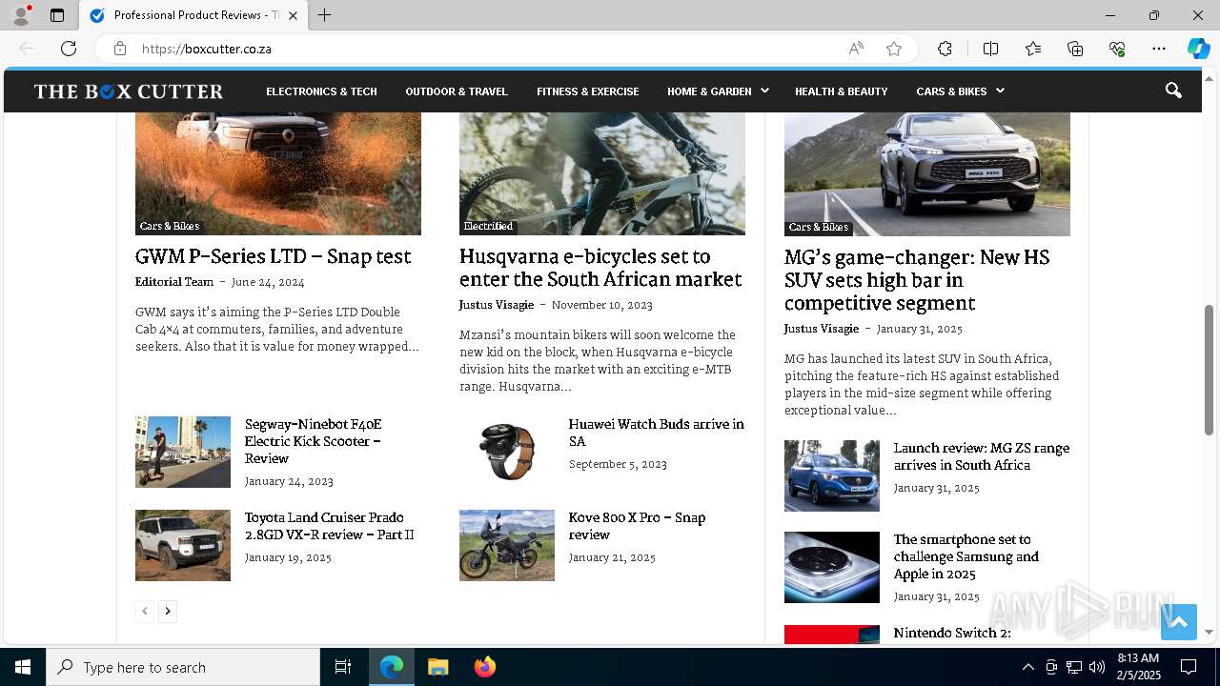Open the browser profile avatar
1220x686 pixels.
point(21,15)
